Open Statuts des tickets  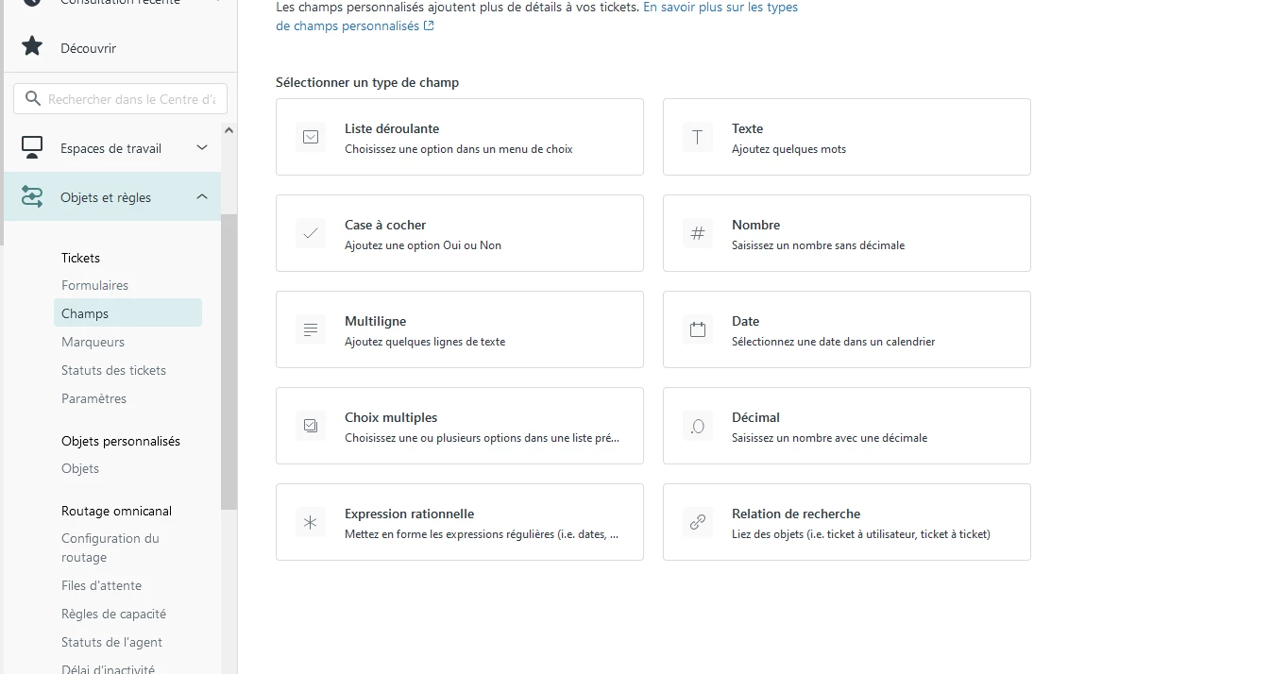113,370
